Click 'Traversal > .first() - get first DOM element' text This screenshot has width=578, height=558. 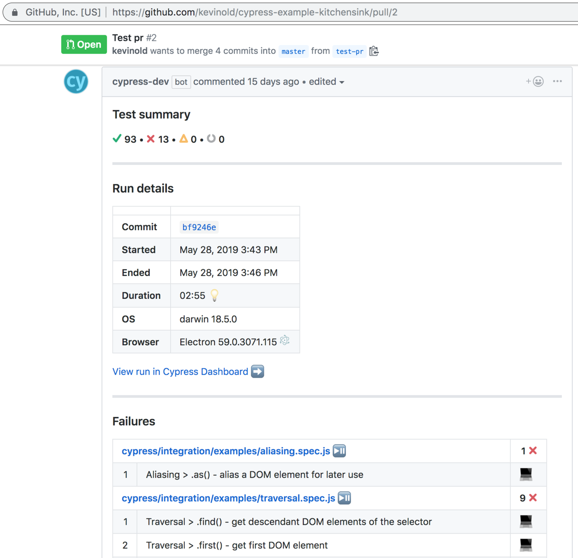click(x=237, y=545)
